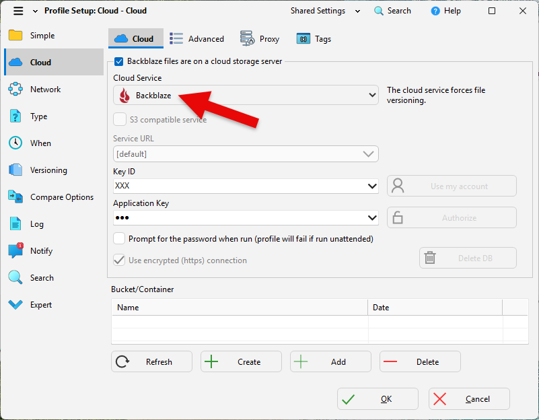This screenshot has height=420, width=539.
Task: Switch to the Tags tab
Action: click(314, 38)
